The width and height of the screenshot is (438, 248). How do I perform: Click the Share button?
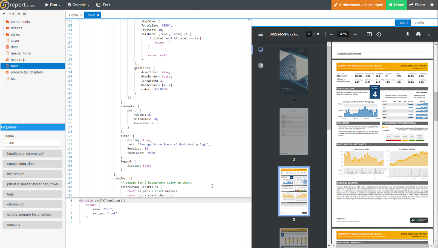[417, 5]
